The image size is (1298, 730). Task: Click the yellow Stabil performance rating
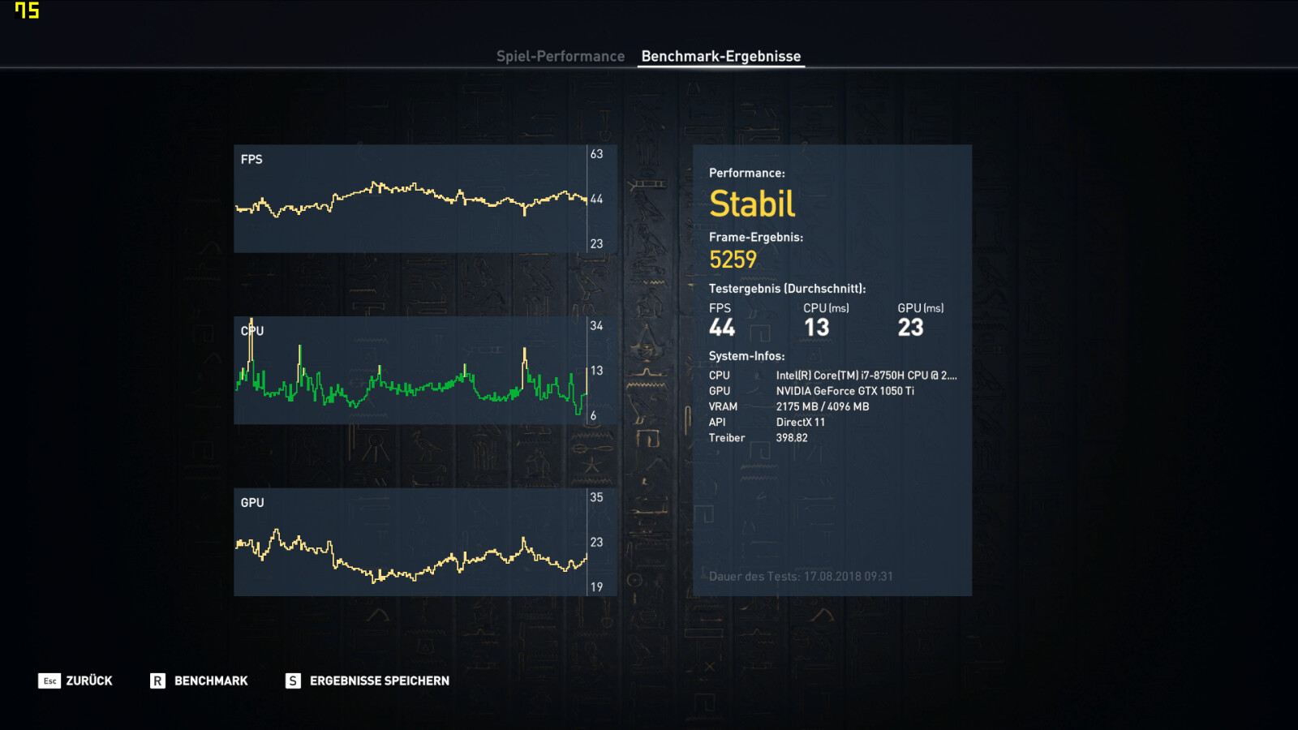[x=751, y=204]
